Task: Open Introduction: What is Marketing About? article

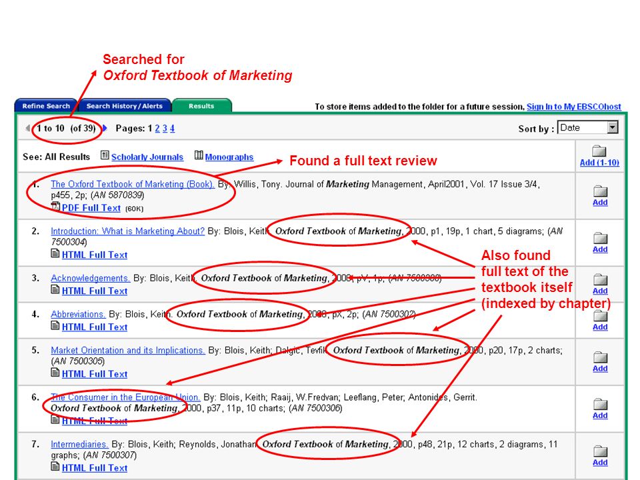Action: [127, 231]
